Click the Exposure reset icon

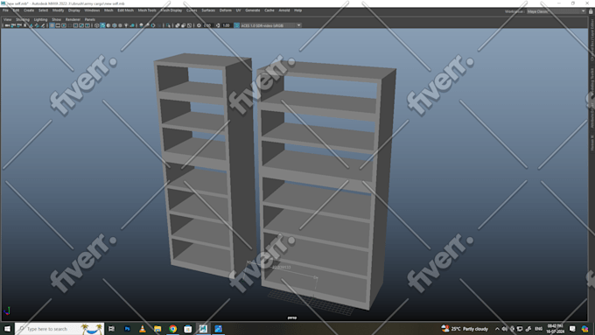point(199,25)
